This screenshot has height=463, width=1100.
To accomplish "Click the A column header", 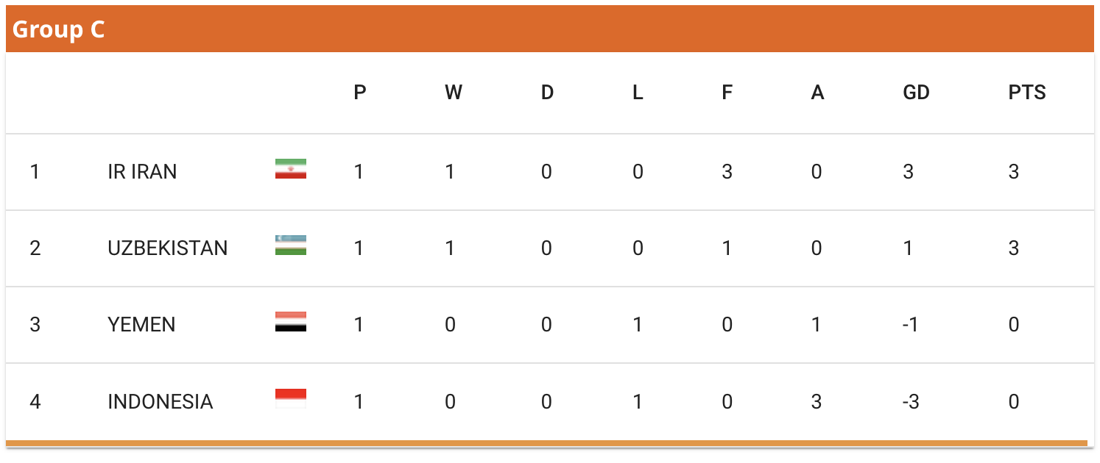I will pos(817,93).
